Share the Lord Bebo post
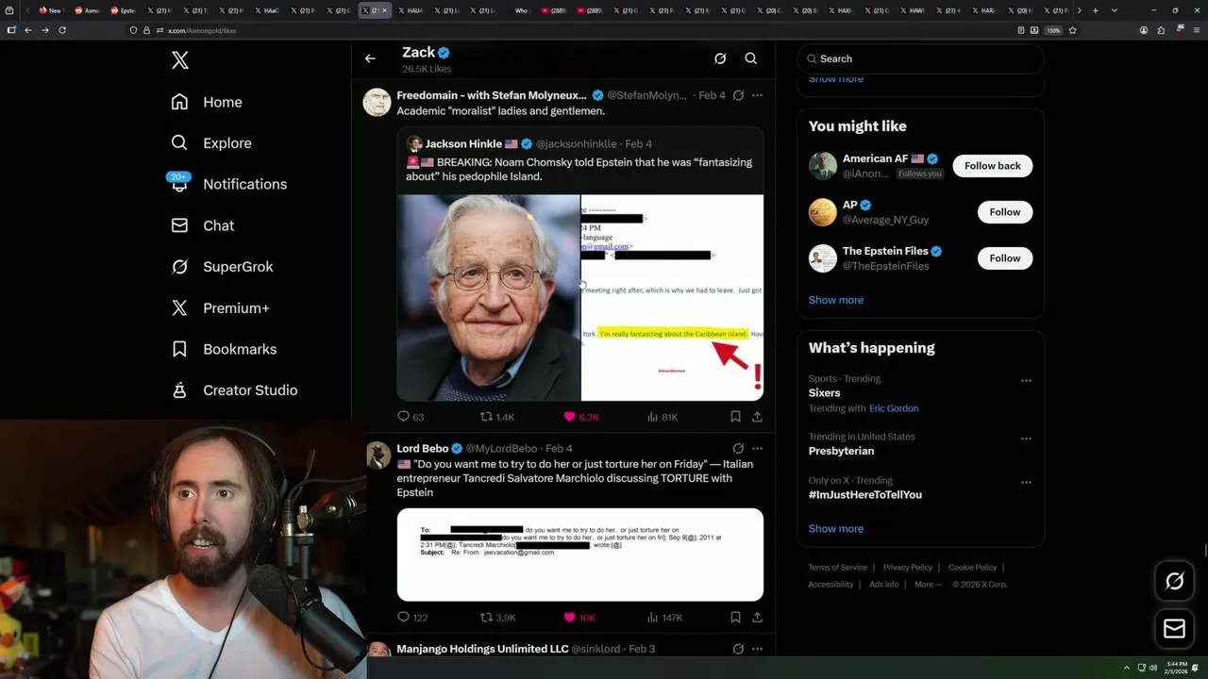The height and width of the screenshot is (679, 1208). [x=757, y=618]
